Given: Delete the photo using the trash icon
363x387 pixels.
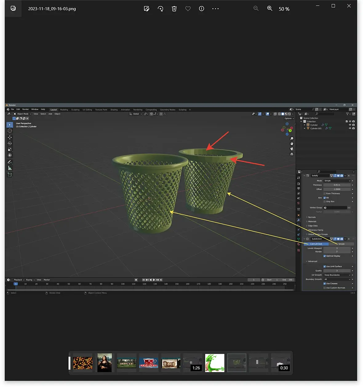Looking at the screenshot, I should click(174, 9).
